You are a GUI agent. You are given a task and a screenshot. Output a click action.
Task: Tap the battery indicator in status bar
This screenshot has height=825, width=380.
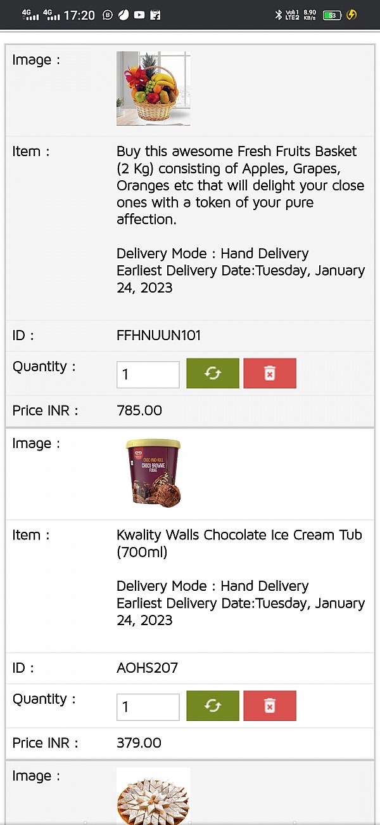coord(332,15)
